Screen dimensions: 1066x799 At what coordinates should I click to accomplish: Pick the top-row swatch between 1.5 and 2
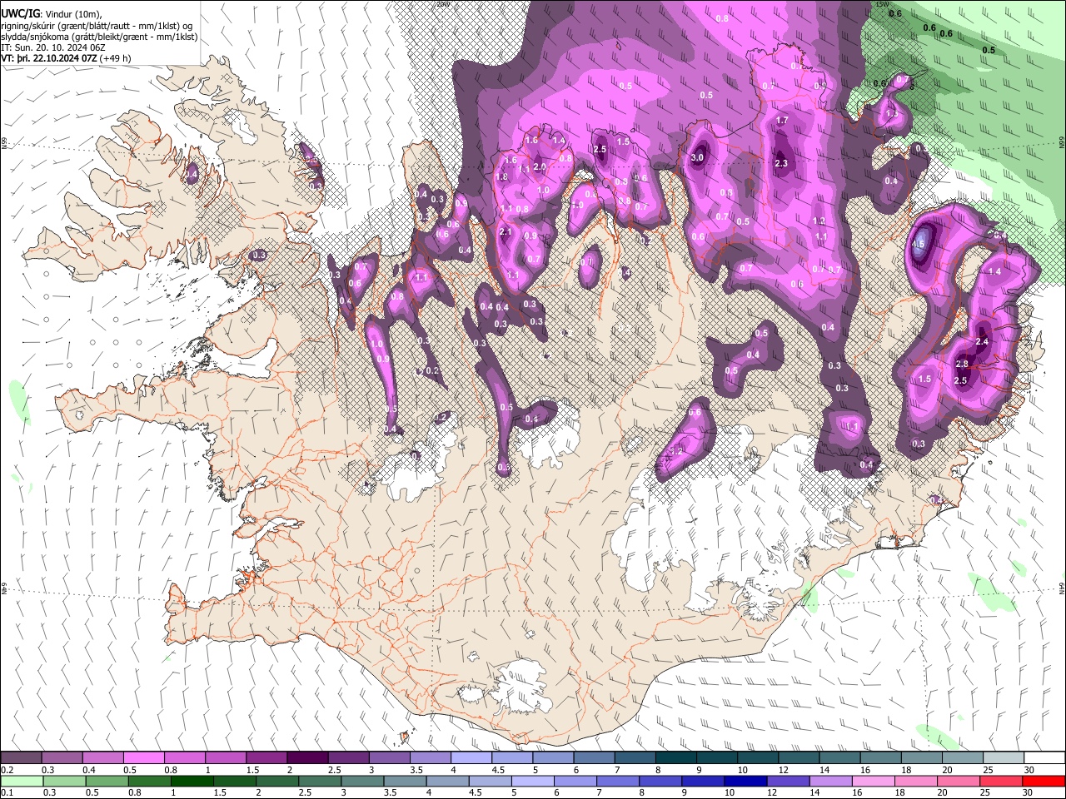[266, 758]
